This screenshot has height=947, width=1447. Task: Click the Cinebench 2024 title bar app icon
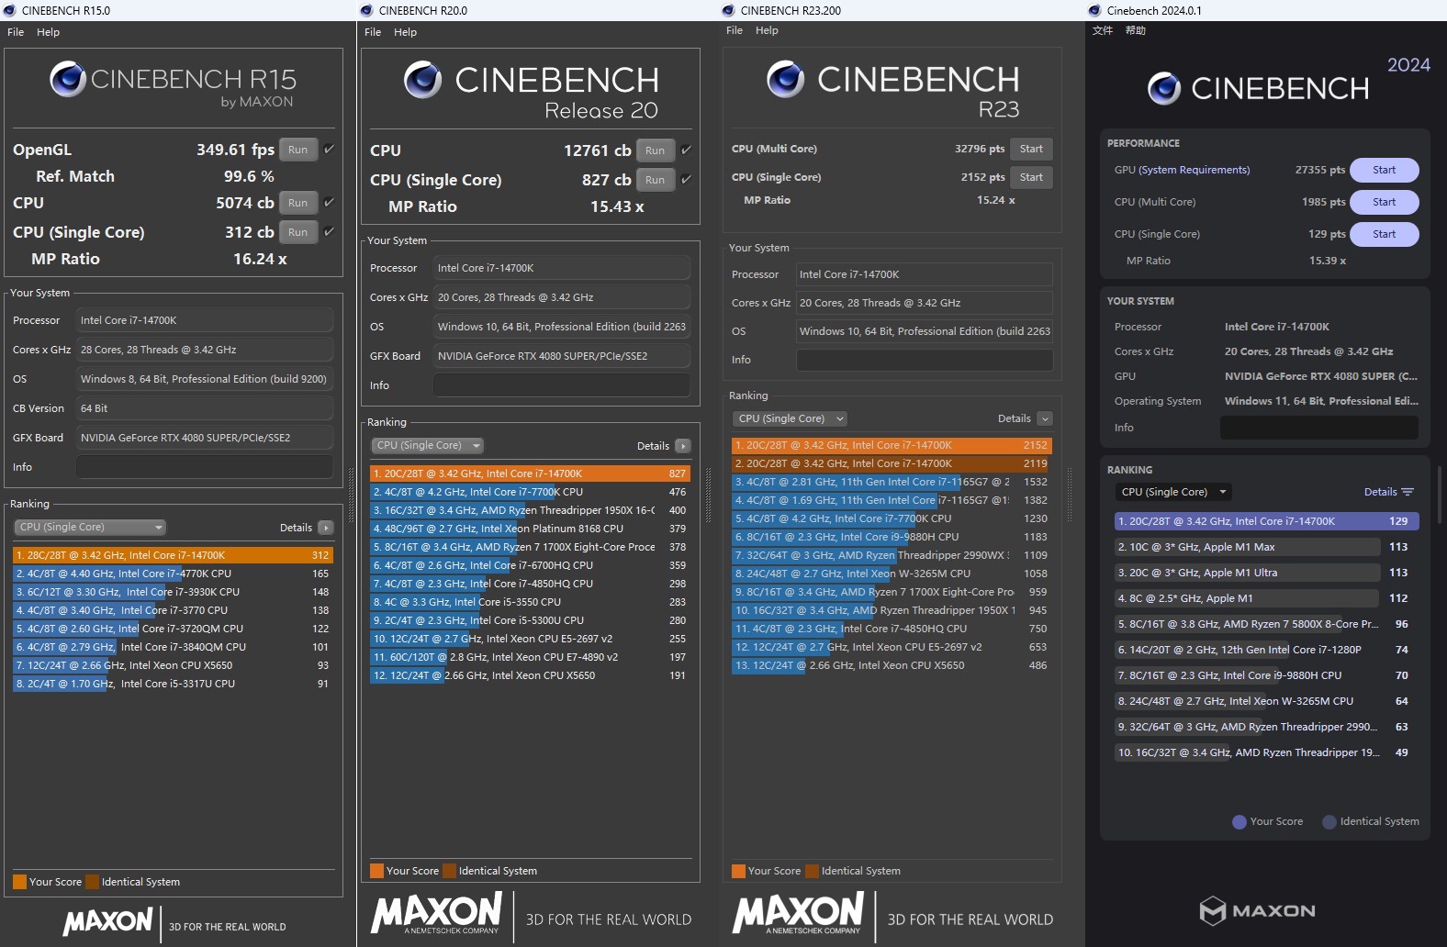(1095, 10)
